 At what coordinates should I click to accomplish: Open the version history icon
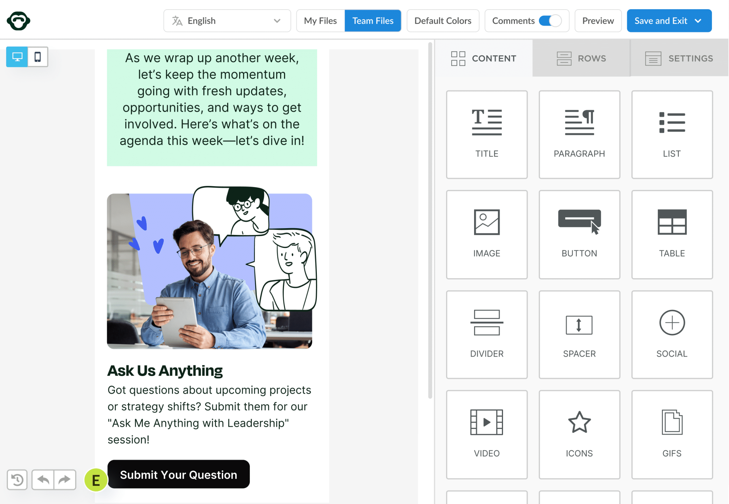click(17, 480)
